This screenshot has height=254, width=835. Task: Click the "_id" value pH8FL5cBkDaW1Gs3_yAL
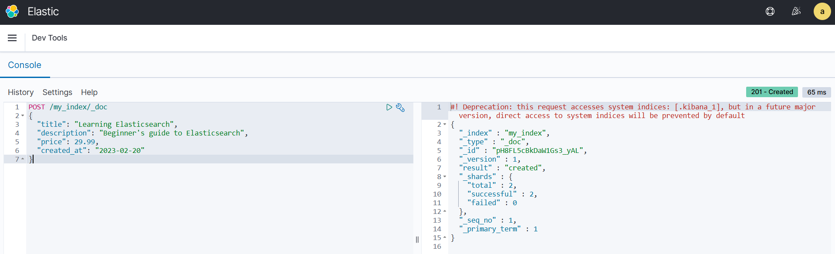(x=538, y=151)
